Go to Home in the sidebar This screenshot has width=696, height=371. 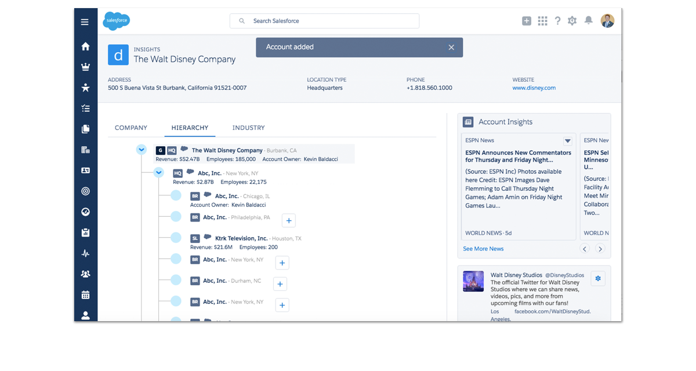(x=85, y=46)
